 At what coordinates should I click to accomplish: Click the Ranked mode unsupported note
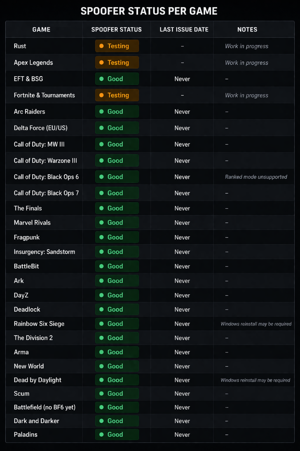256,177
